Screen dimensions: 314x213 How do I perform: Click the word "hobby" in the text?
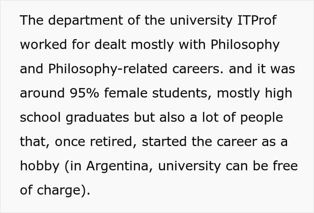(39, 167)
